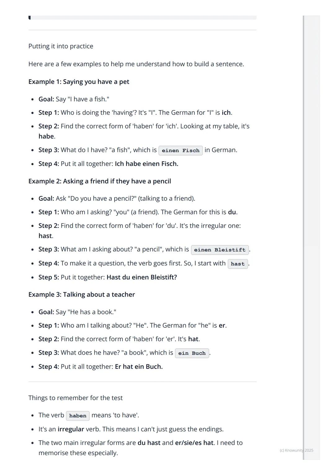Click the Goal line 'He has a book.'
The height and width of the screenshot is (475, 335).
(x=77, y=312)
